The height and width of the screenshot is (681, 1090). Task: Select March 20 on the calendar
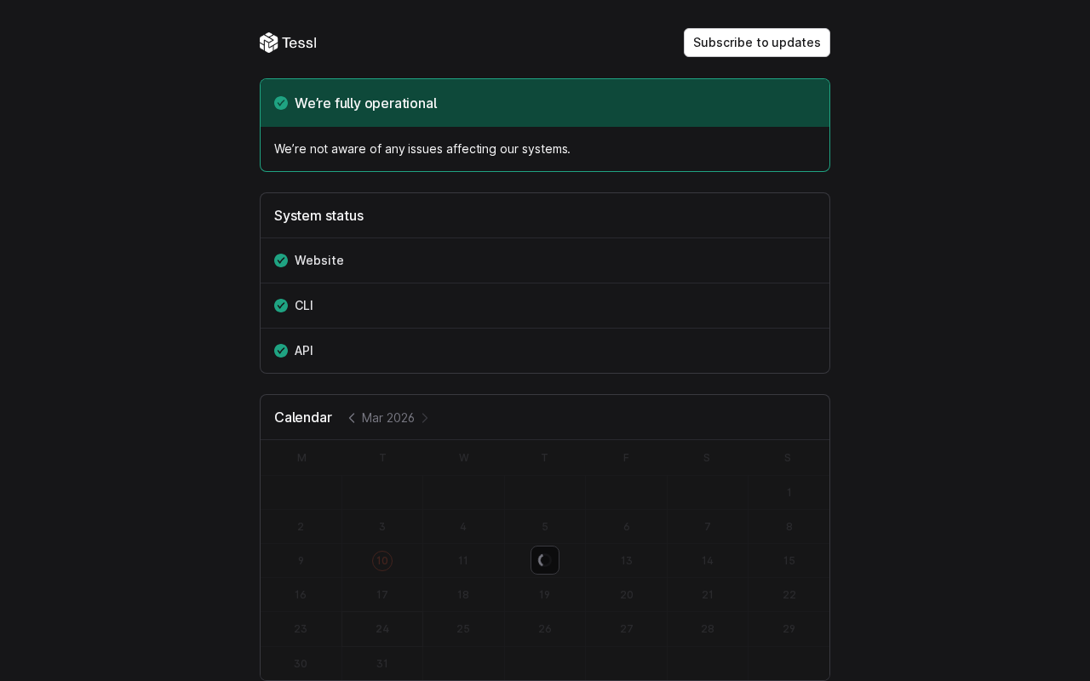627,595
